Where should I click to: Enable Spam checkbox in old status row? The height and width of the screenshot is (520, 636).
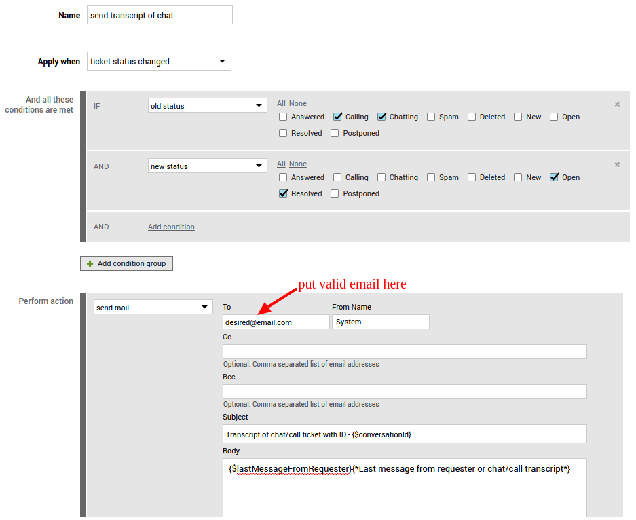[431, 117]
